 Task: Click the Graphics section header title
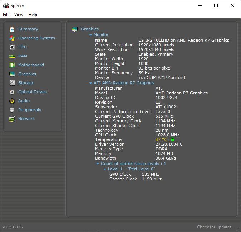[x=89, y=29]
